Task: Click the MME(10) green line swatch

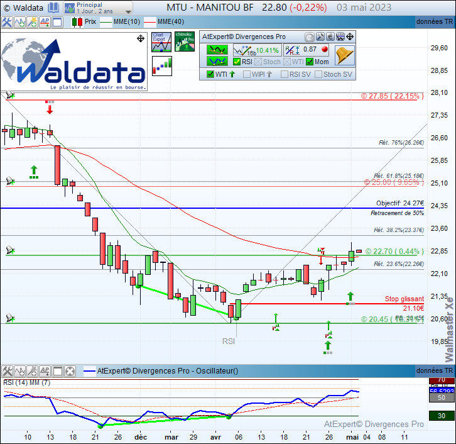Action: 106,22
